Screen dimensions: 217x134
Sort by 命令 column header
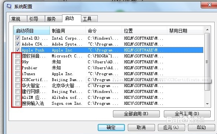coord(104,31)
